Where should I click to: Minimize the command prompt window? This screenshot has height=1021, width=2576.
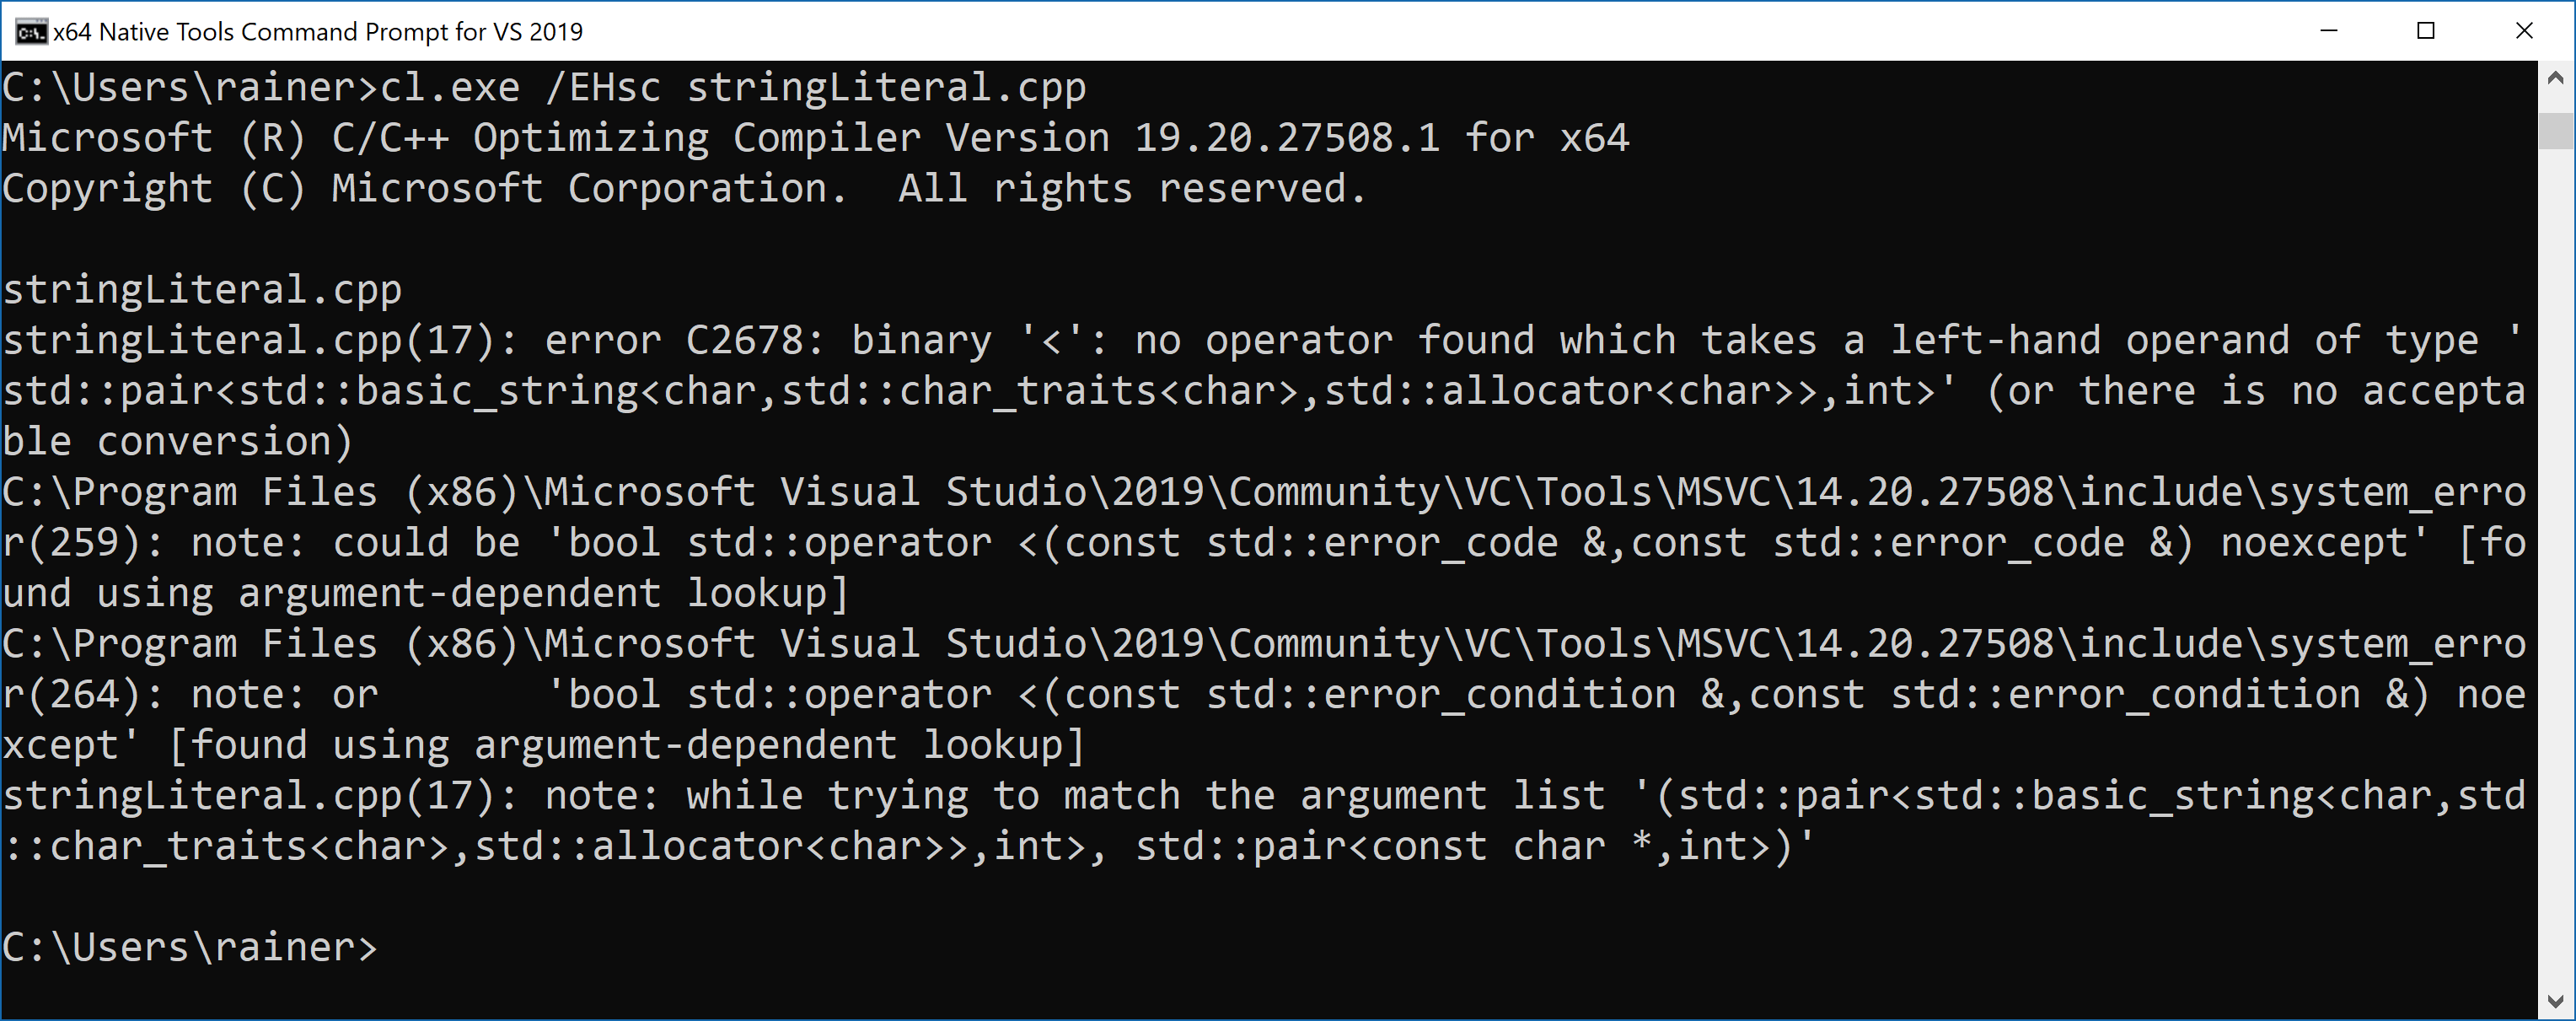coord(2329,31)
